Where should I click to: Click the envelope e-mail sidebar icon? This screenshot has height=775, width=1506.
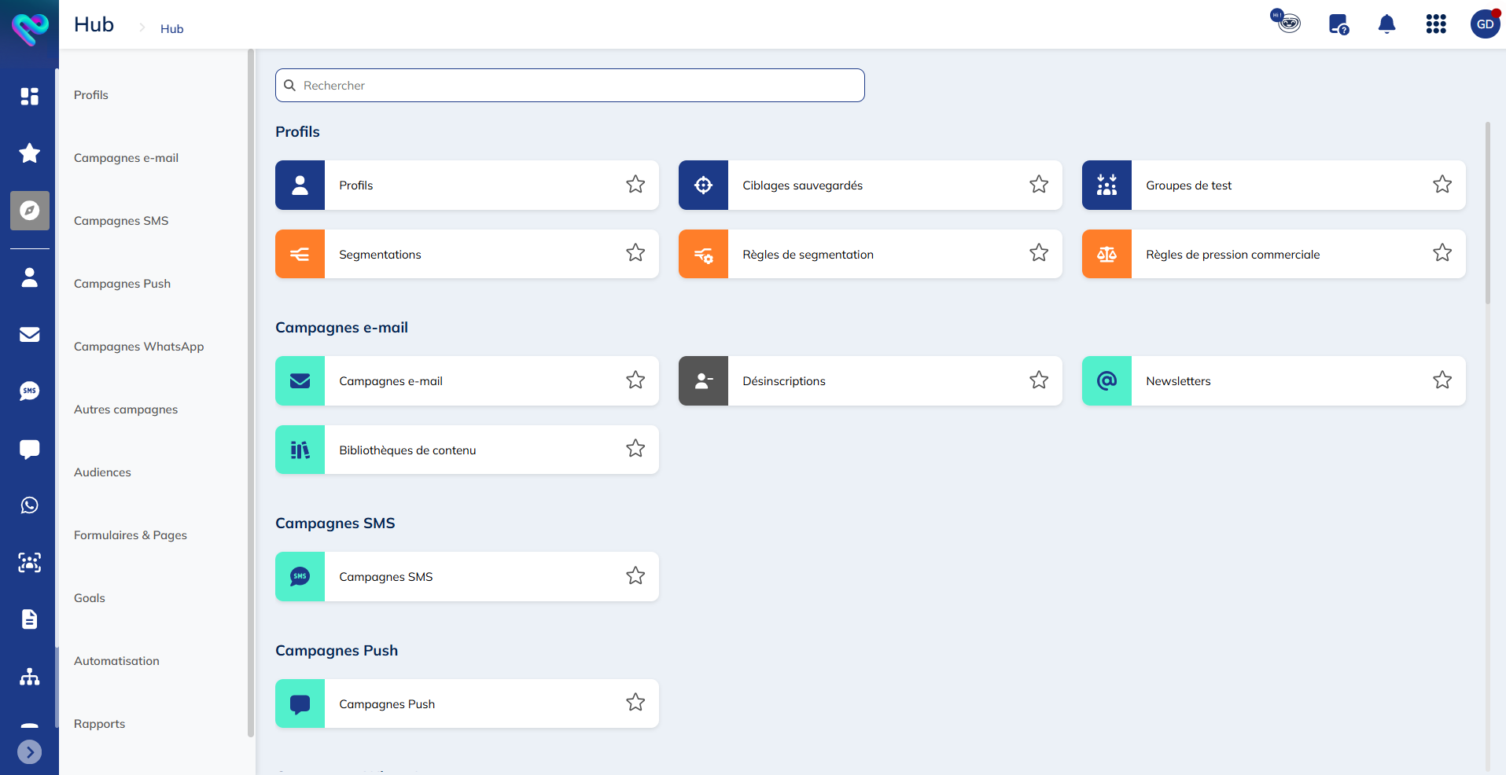tap(29, 334)
